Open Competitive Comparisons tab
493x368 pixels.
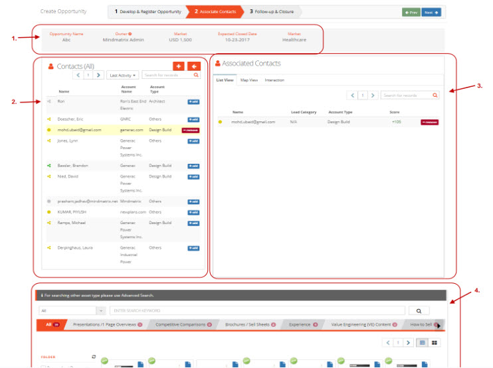coord(183,325)
